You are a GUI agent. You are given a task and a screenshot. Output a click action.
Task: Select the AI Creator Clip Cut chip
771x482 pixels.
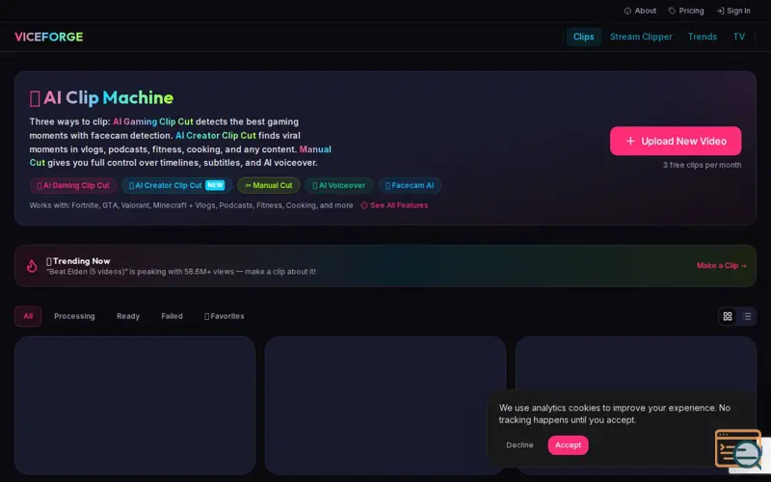point(177,185)
